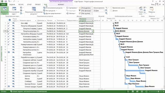Click the task mode icon in row 1
This screenshot has width=165, height=93.
tap(13, 23)
